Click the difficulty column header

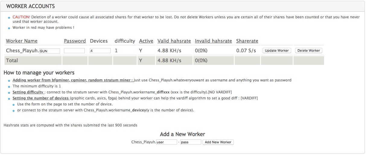click(125, 41)
